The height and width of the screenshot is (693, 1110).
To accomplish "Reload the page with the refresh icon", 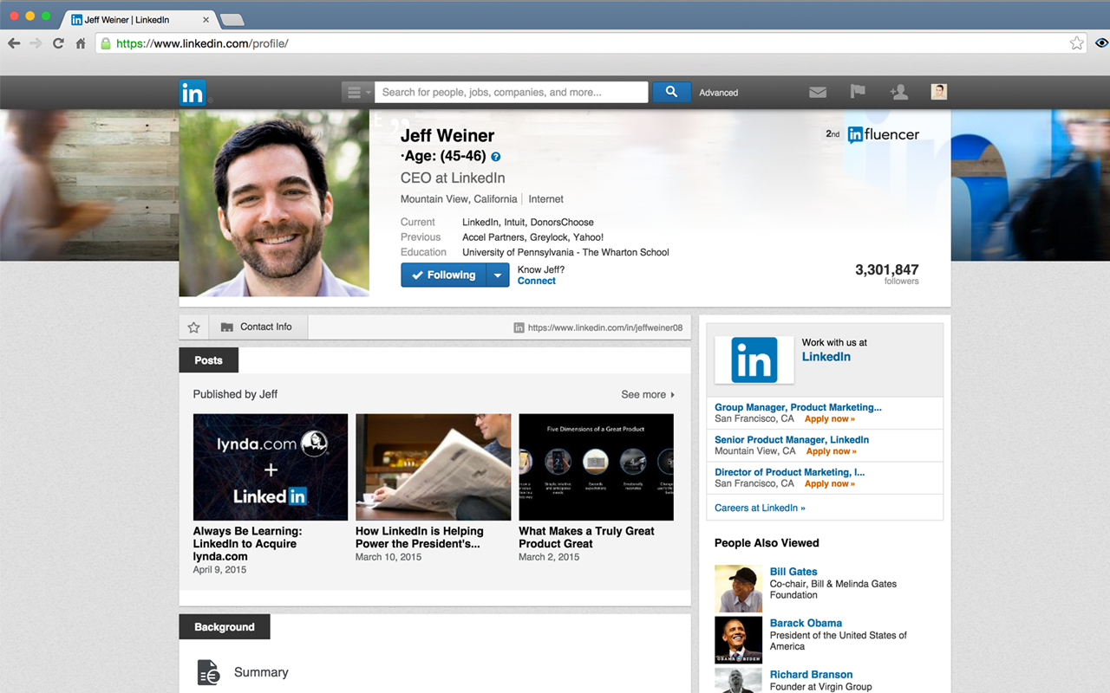I will click(x=58, y=43).
